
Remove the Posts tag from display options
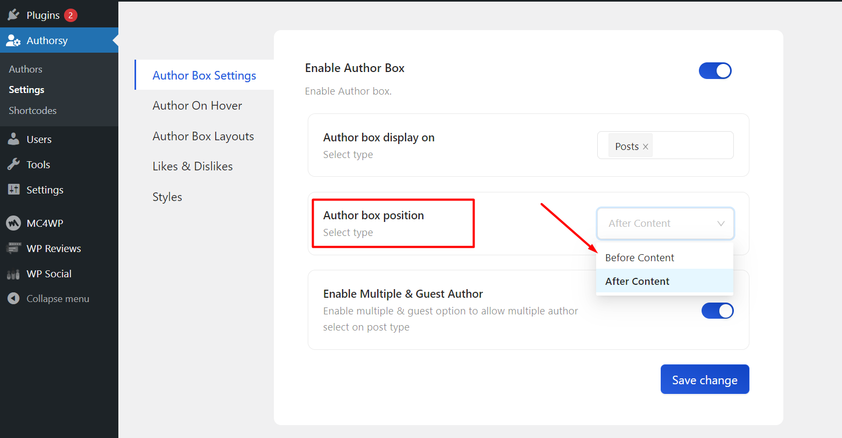[645, 146]
